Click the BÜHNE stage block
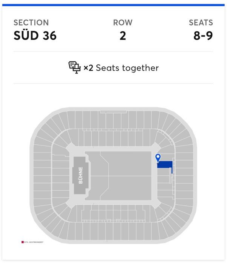This screenshot has height=264, width=227. pos(81,175)
